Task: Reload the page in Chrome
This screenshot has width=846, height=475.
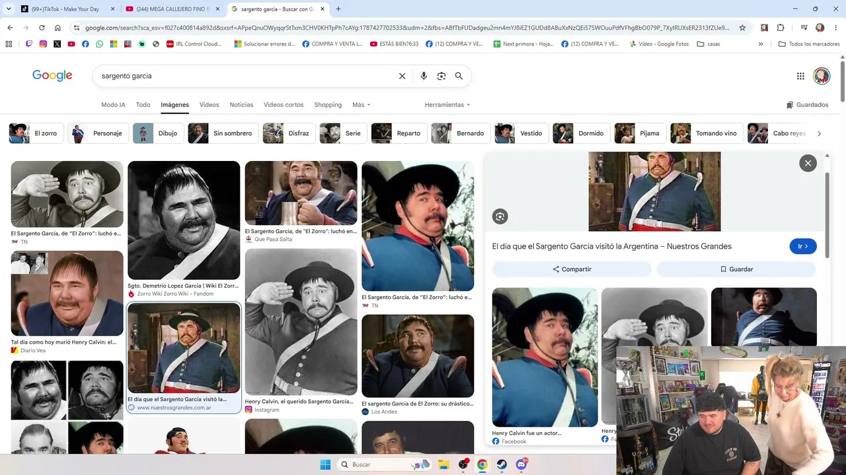Action: [x=42, y=28]
